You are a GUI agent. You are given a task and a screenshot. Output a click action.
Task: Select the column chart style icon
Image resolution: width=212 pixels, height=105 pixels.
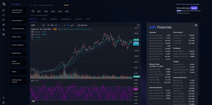coord(72,25)
